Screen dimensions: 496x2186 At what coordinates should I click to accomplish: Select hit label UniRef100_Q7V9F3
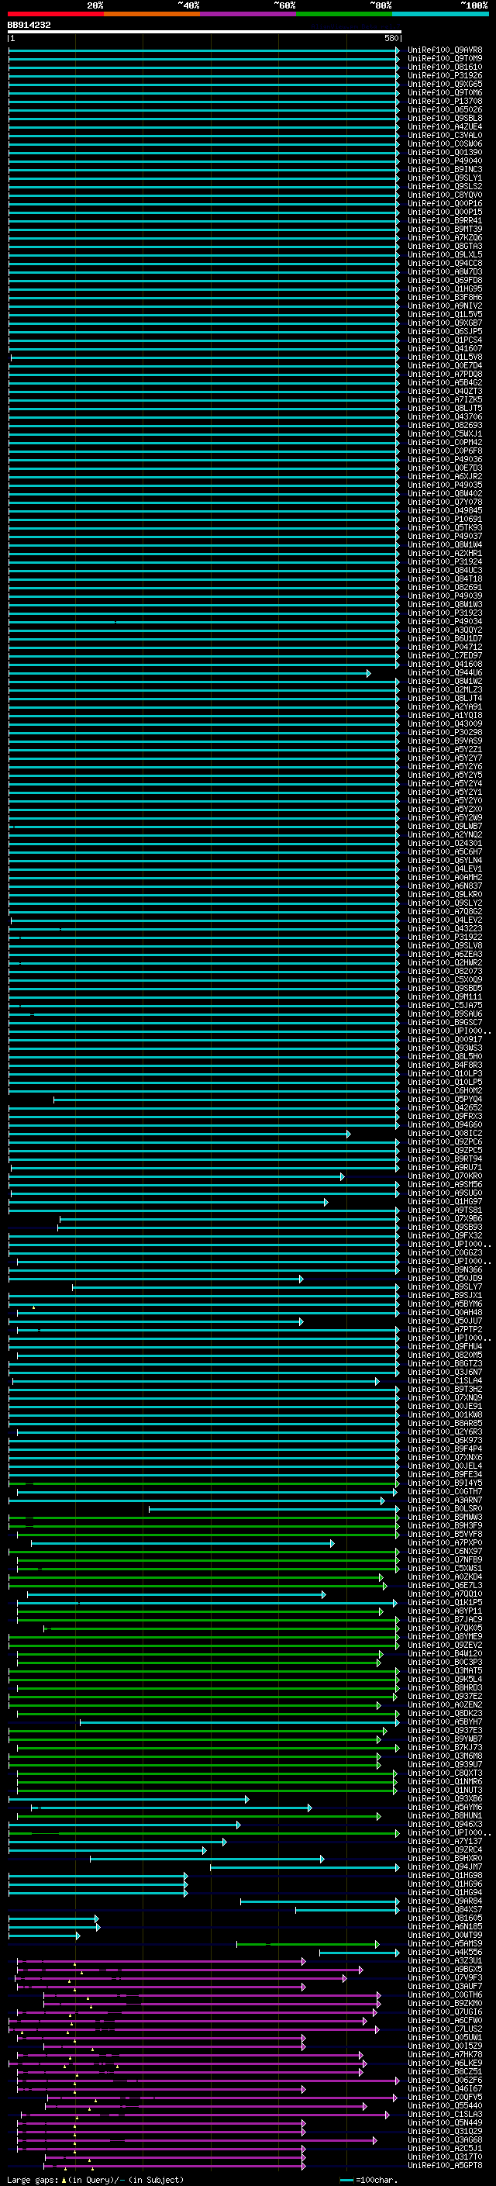point(445,1977)
